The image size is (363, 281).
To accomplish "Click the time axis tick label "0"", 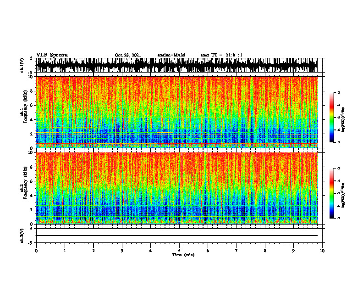I will click(36, 251).
